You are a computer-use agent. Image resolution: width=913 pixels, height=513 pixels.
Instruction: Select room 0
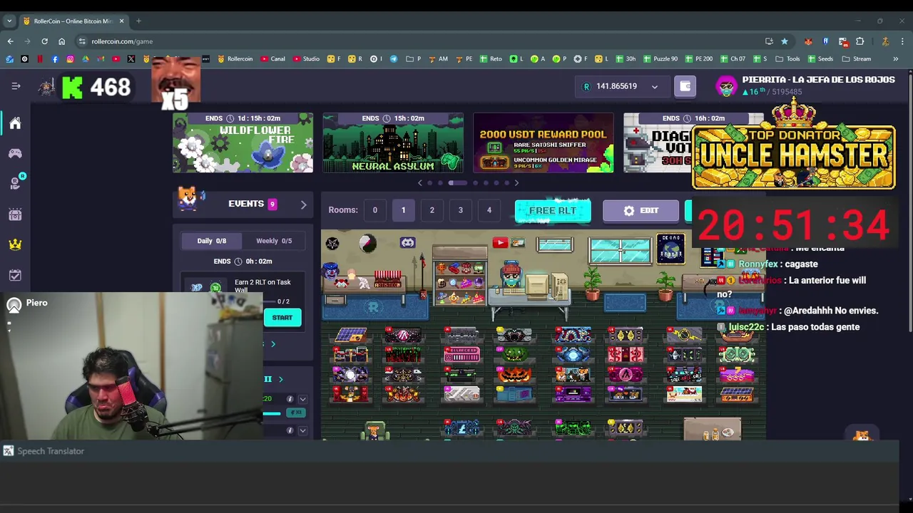pos(374,210)
